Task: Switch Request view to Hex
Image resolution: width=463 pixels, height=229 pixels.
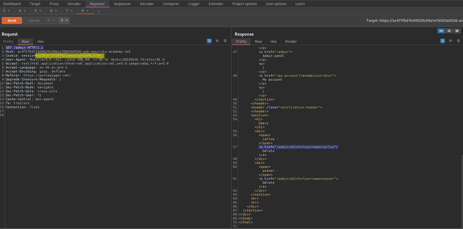Action: [41, 41]
